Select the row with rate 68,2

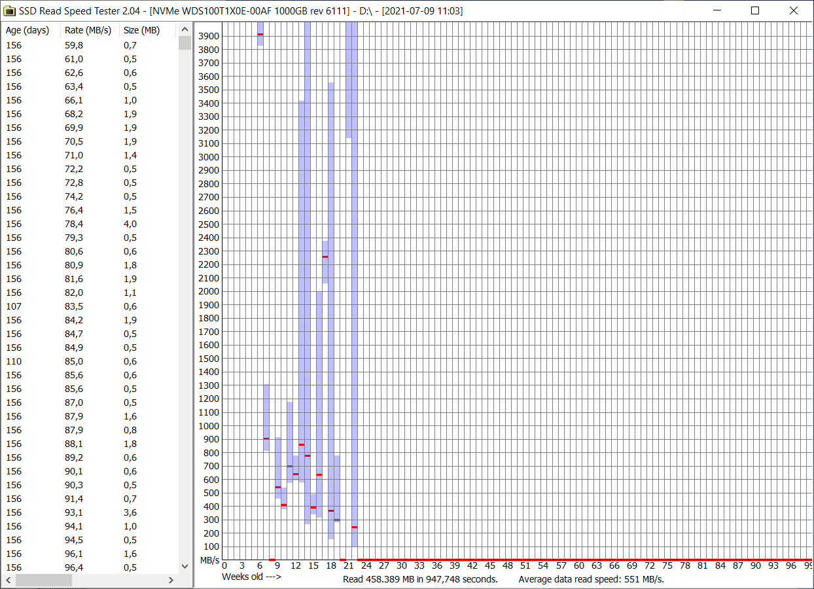[90, 114]
